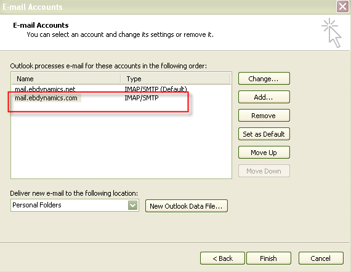351x272 pixels.
Task: Select the mail.ebdynamics.net account row
Action: (x=121, y=89)
